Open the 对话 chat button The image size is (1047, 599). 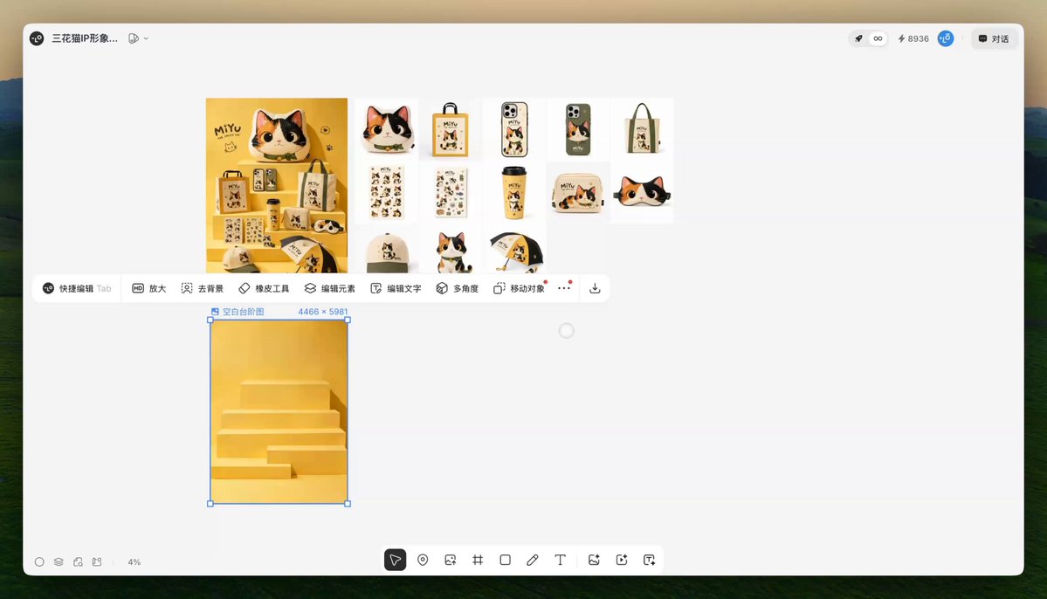tap(994, 38)
